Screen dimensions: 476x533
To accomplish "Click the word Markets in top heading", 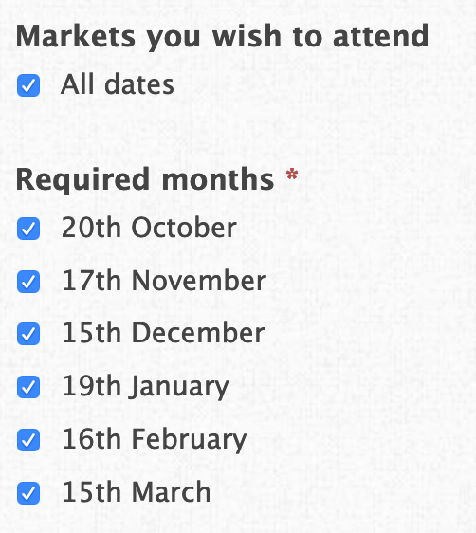I will click(x=76, y=36).
